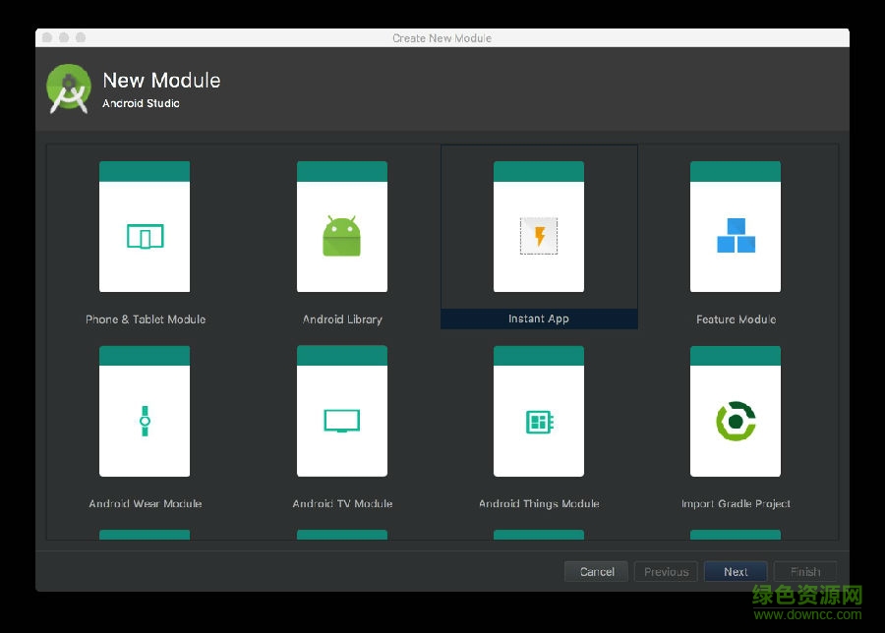Viewport: 885px width, 633px height.
Task: Click the Next button
Action: click(x=736, y=572)
